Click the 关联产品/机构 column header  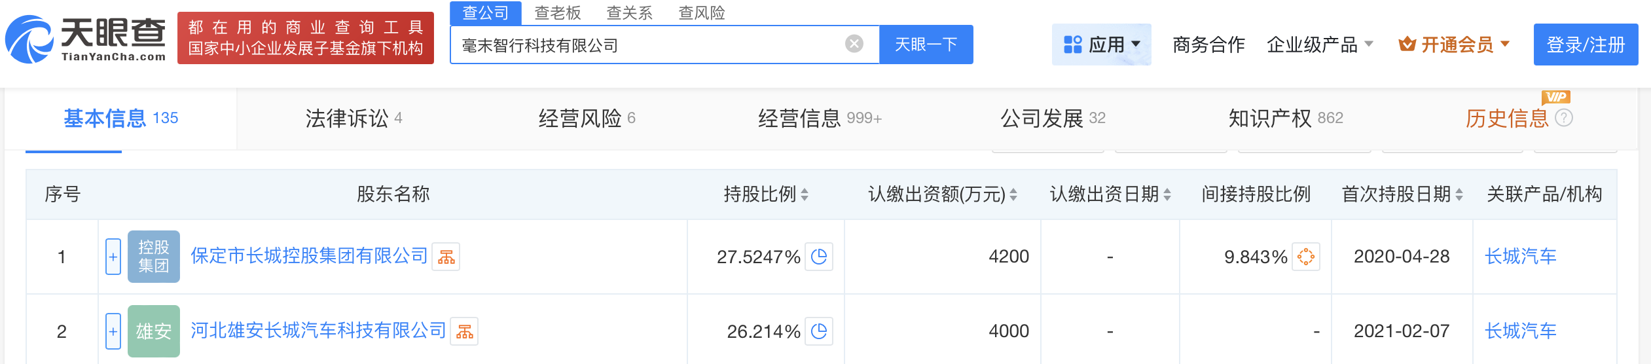1544,194
